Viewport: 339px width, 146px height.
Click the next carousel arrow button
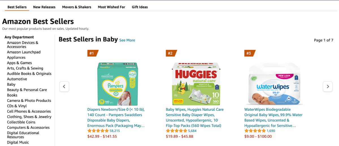click(x=327, y=87)
